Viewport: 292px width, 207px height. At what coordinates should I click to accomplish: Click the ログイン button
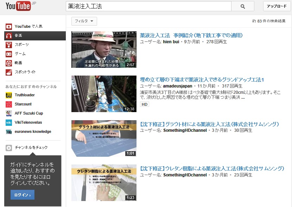[23, 195]
